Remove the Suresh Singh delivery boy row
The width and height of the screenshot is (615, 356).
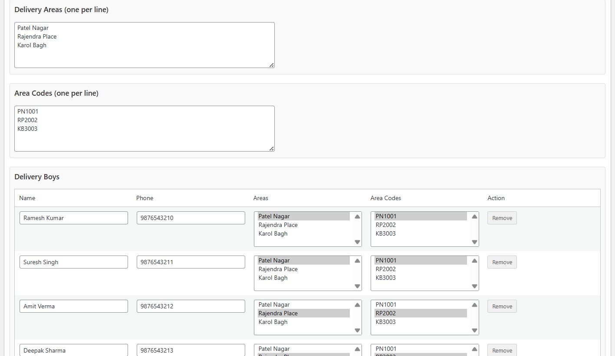502,262
